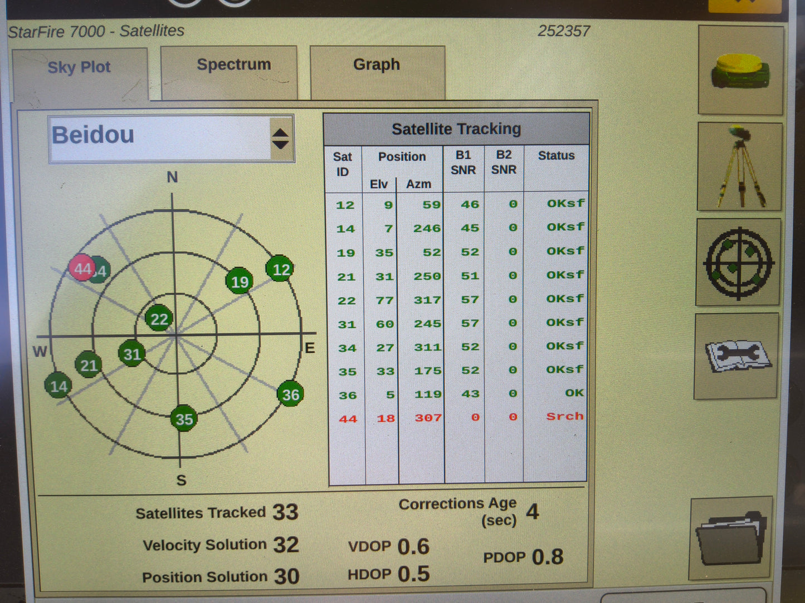Viewport: 805px width, 603px height.
Task: Click the serial number 252357
Action: tap(563, 31)
